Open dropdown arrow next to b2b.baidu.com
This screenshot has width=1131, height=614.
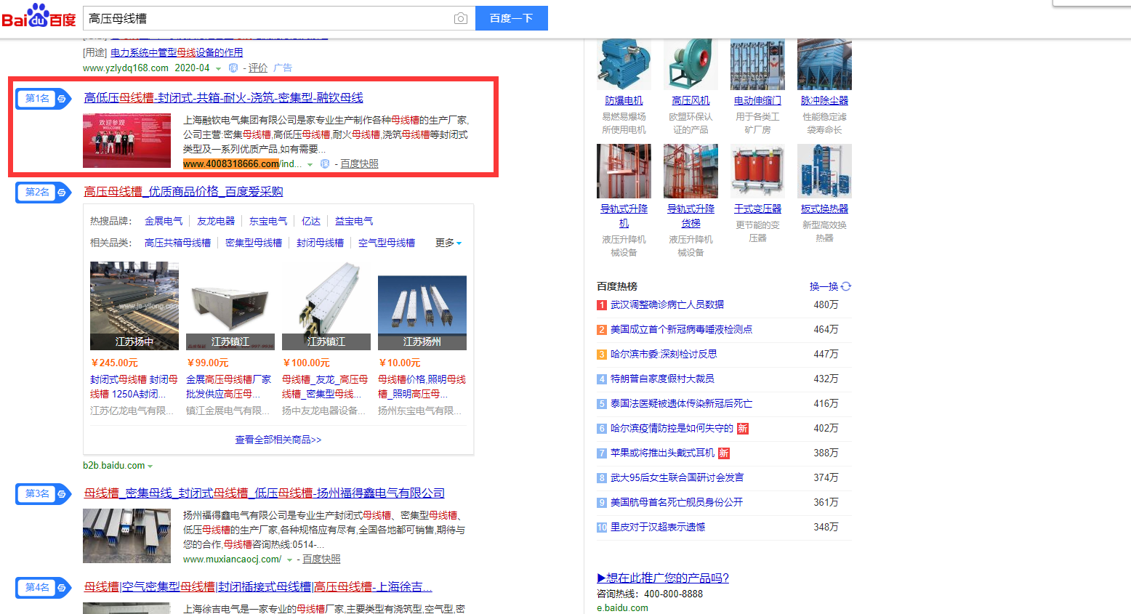(150, 466)
